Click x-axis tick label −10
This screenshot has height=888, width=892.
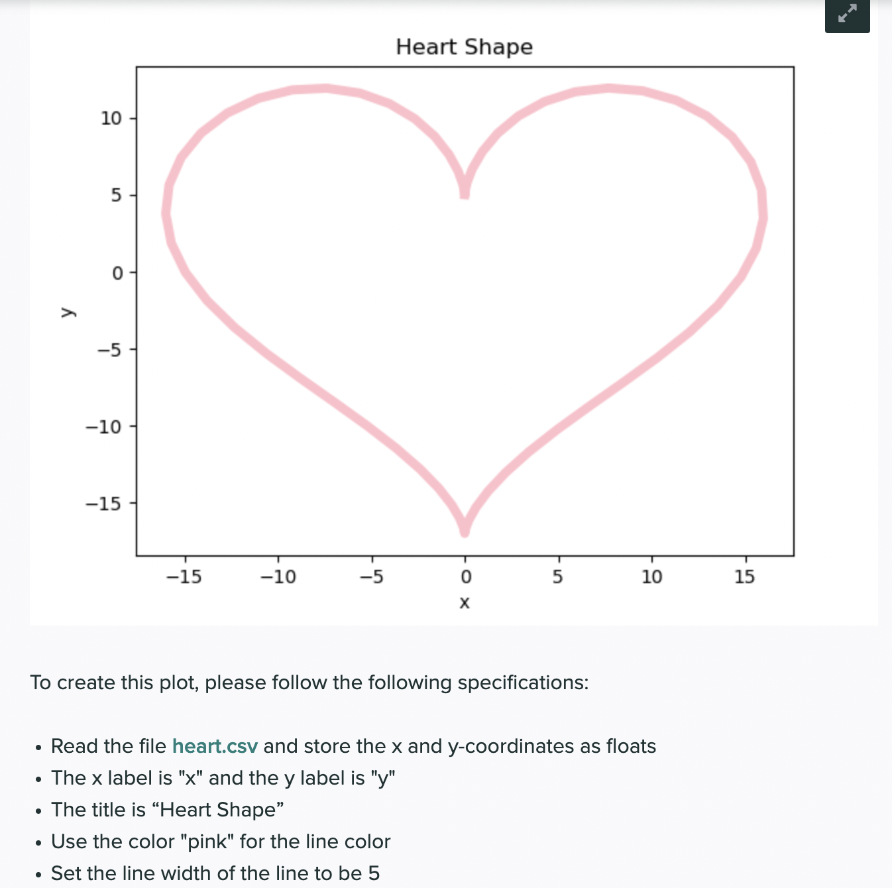click(278, 577)
